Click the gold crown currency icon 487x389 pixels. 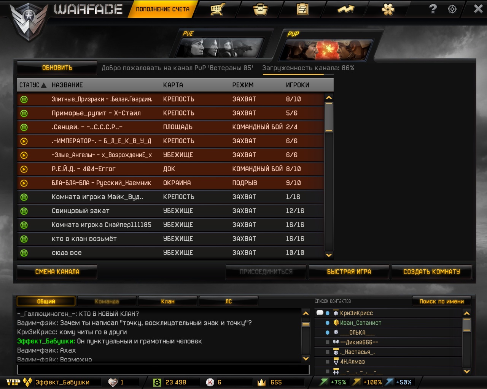click(261, 383)
